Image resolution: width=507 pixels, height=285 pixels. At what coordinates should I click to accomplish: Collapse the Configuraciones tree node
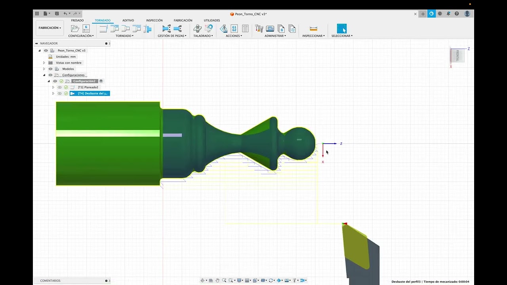44,75
